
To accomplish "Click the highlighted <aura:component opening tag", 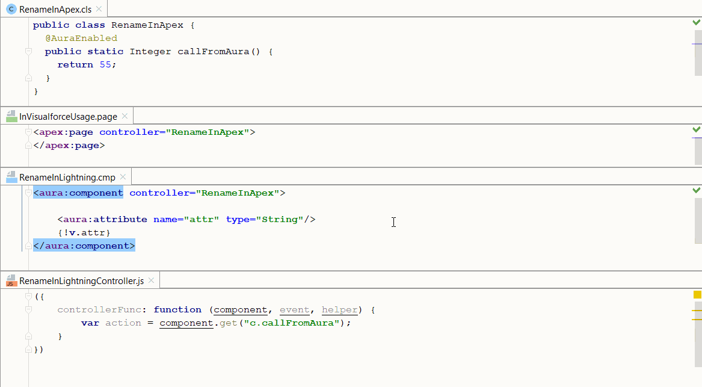I will 78,193.
